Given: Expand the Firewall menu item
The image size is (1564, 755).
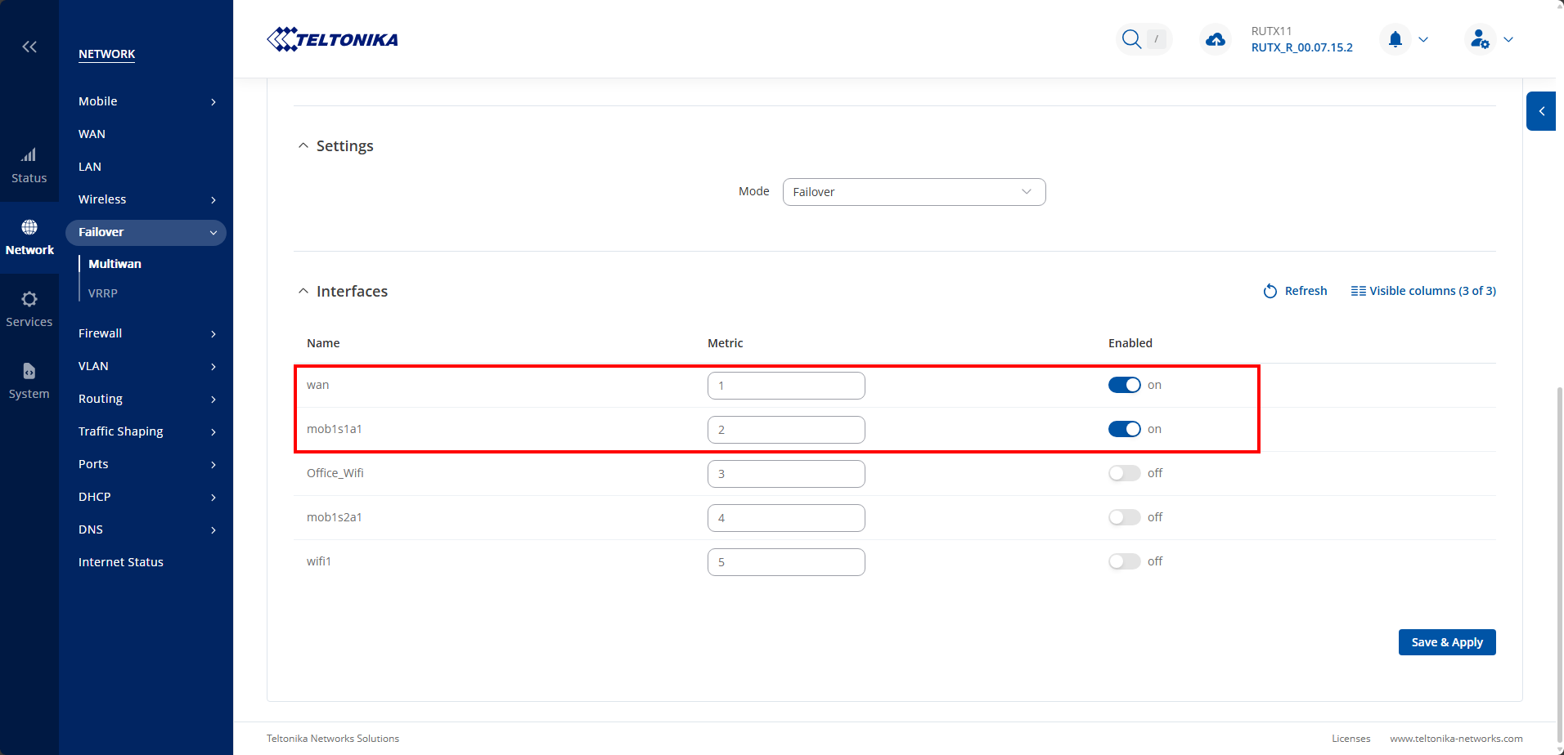Looking at the screenshot, I should [146, 333].
